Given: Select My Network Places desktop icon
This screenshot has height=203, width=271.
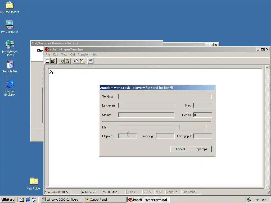Looking at the screenshot, I should pyautogui.click(x=10, y=48).
